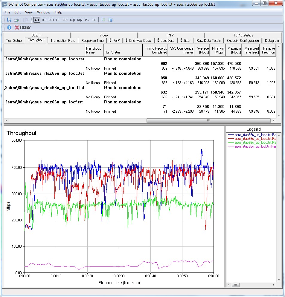Select the SQ2 filter button

(x=80, y=20)
